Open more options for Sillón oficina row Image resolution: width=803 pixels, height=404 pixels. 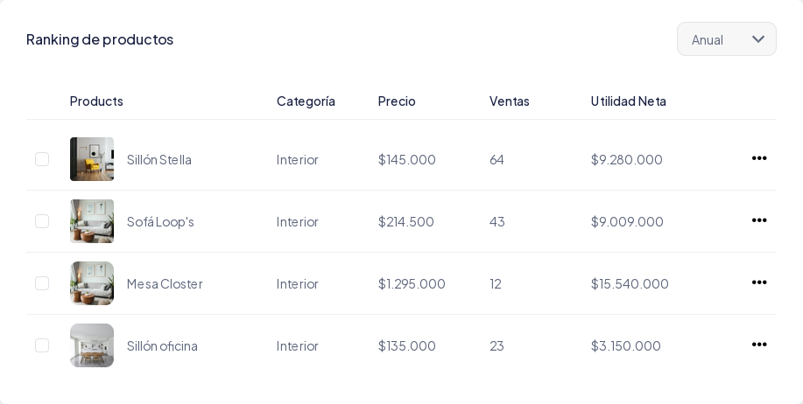[x=759, y=345]
